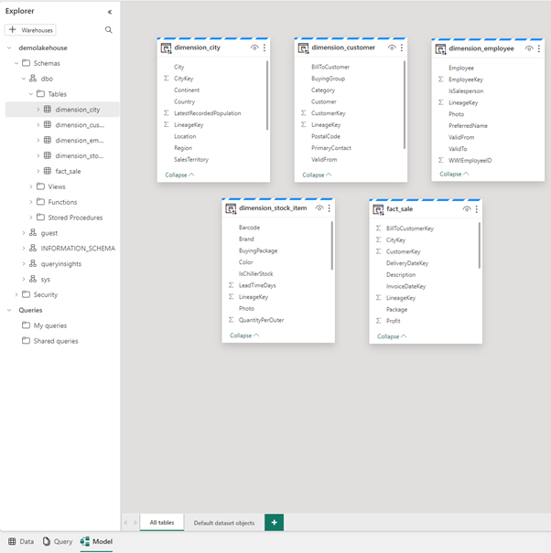This screenshot has width=551, height=553.
Task: Click the search icon in Explorer
Action: [x=109, y=30]
